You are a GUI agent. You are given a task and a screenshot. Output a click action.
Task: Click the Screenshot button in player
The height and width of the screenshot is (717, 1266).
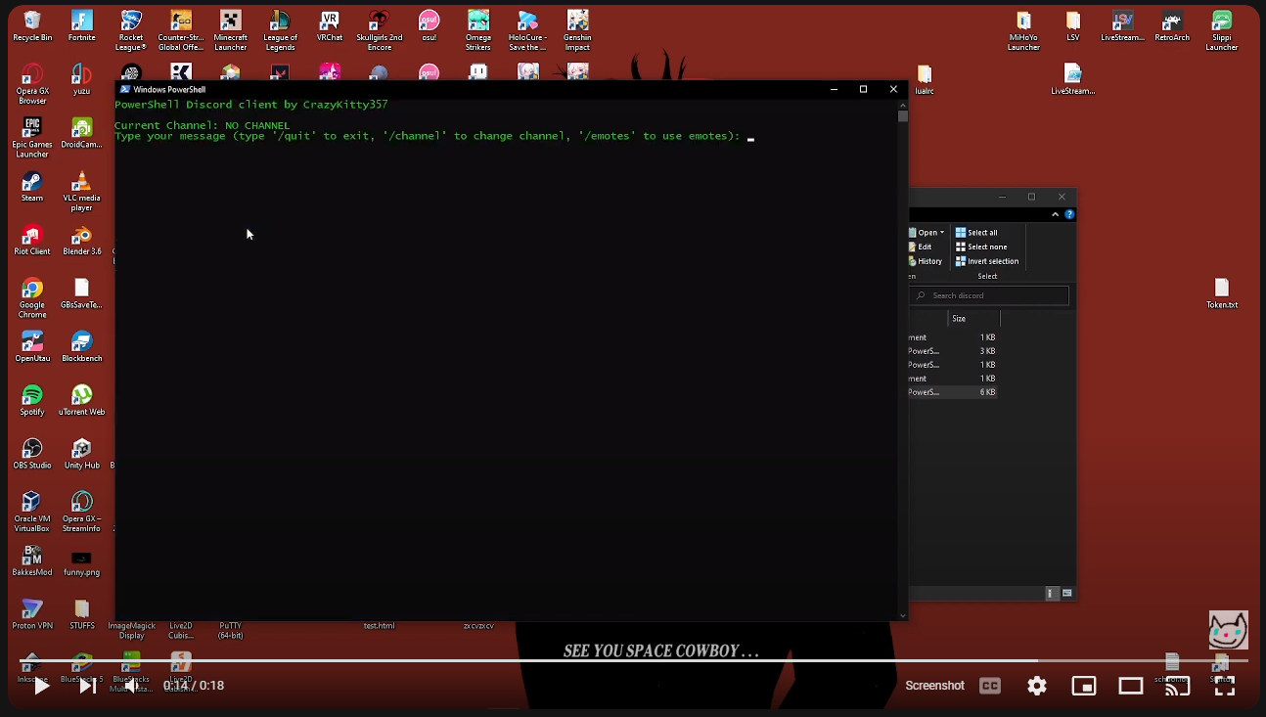coord(934,686)
